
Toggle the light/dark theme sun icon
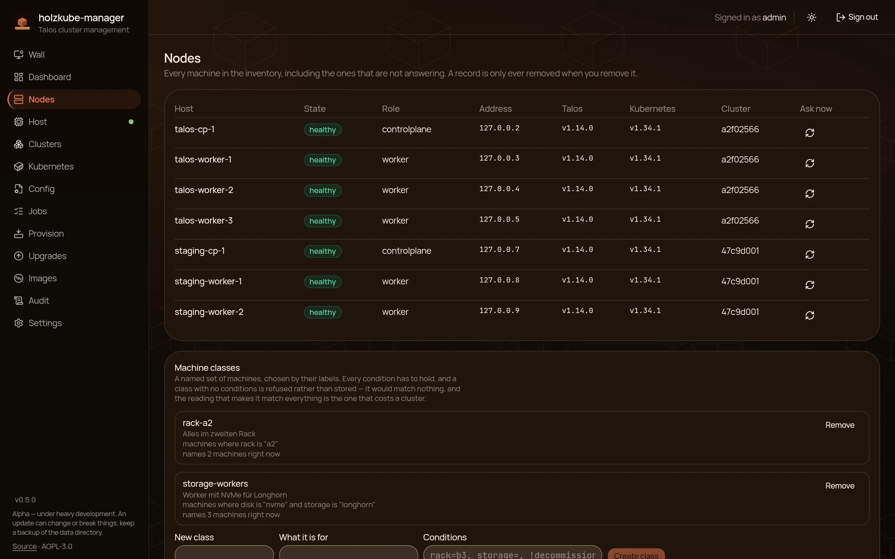tap(811, 18)
